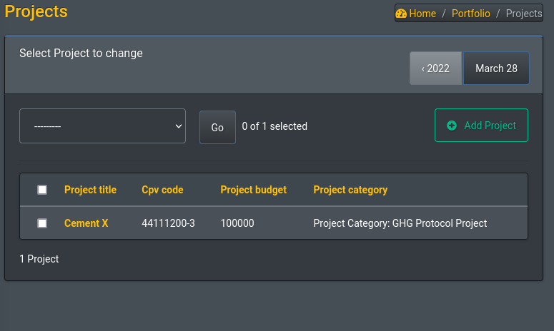Click the budget value 100000

point(237,223)
